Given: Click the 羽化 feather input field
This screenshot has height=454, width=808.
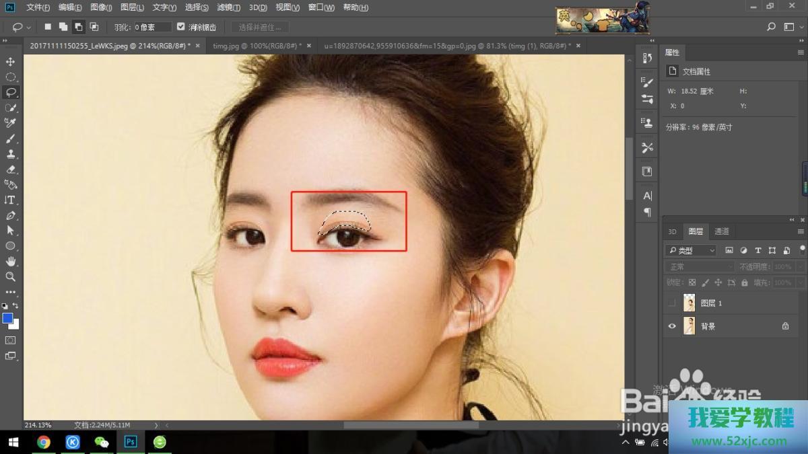Looking at the screenshot, I should pos(151,27).
